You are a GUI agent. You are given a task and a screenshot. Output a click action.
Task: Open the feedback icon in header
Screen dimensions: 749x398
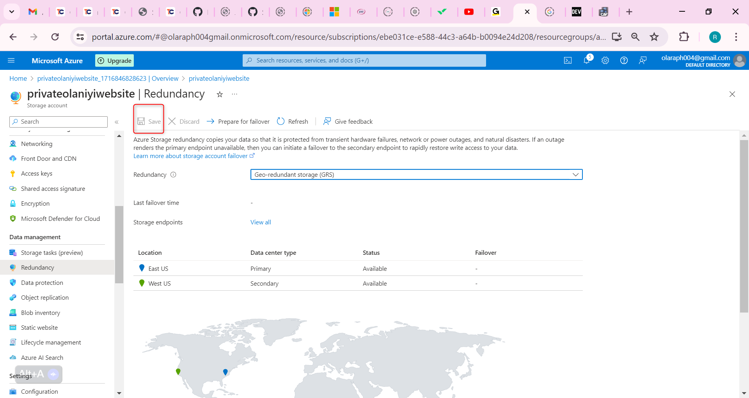(643, 60)
